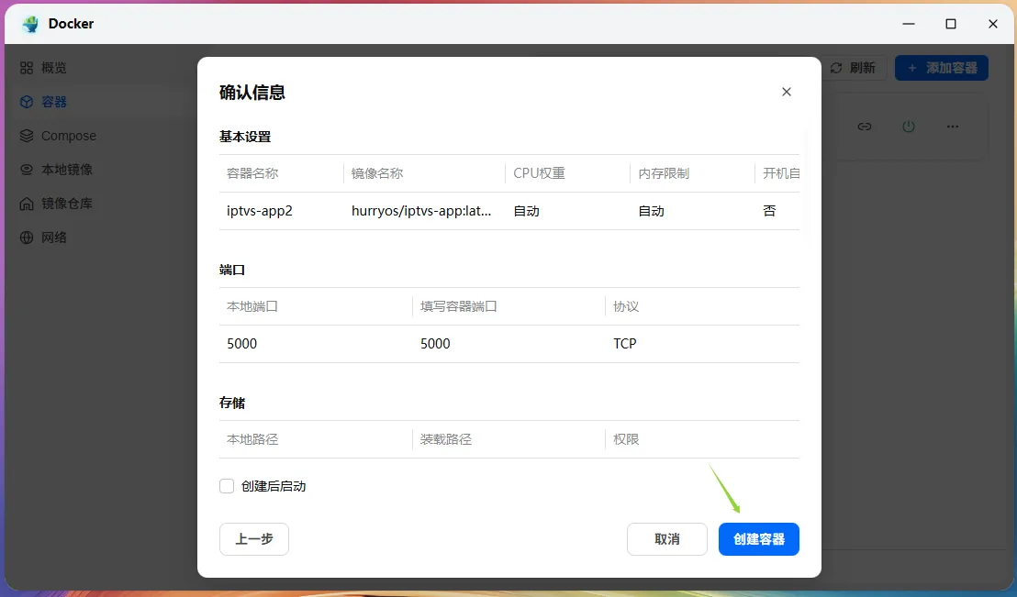Cancel the dialog with 取消
This screenshot has width=1017, height=597.
(x=666, y=539)
